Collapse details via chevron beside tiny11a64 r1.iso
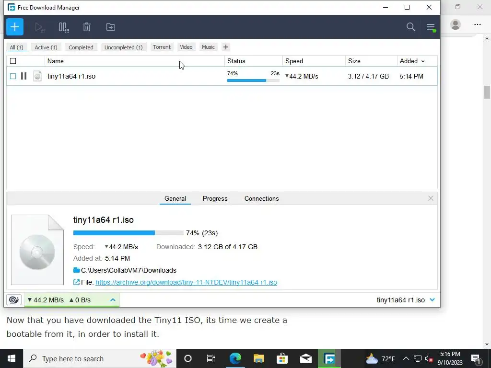 coord(433,300)
